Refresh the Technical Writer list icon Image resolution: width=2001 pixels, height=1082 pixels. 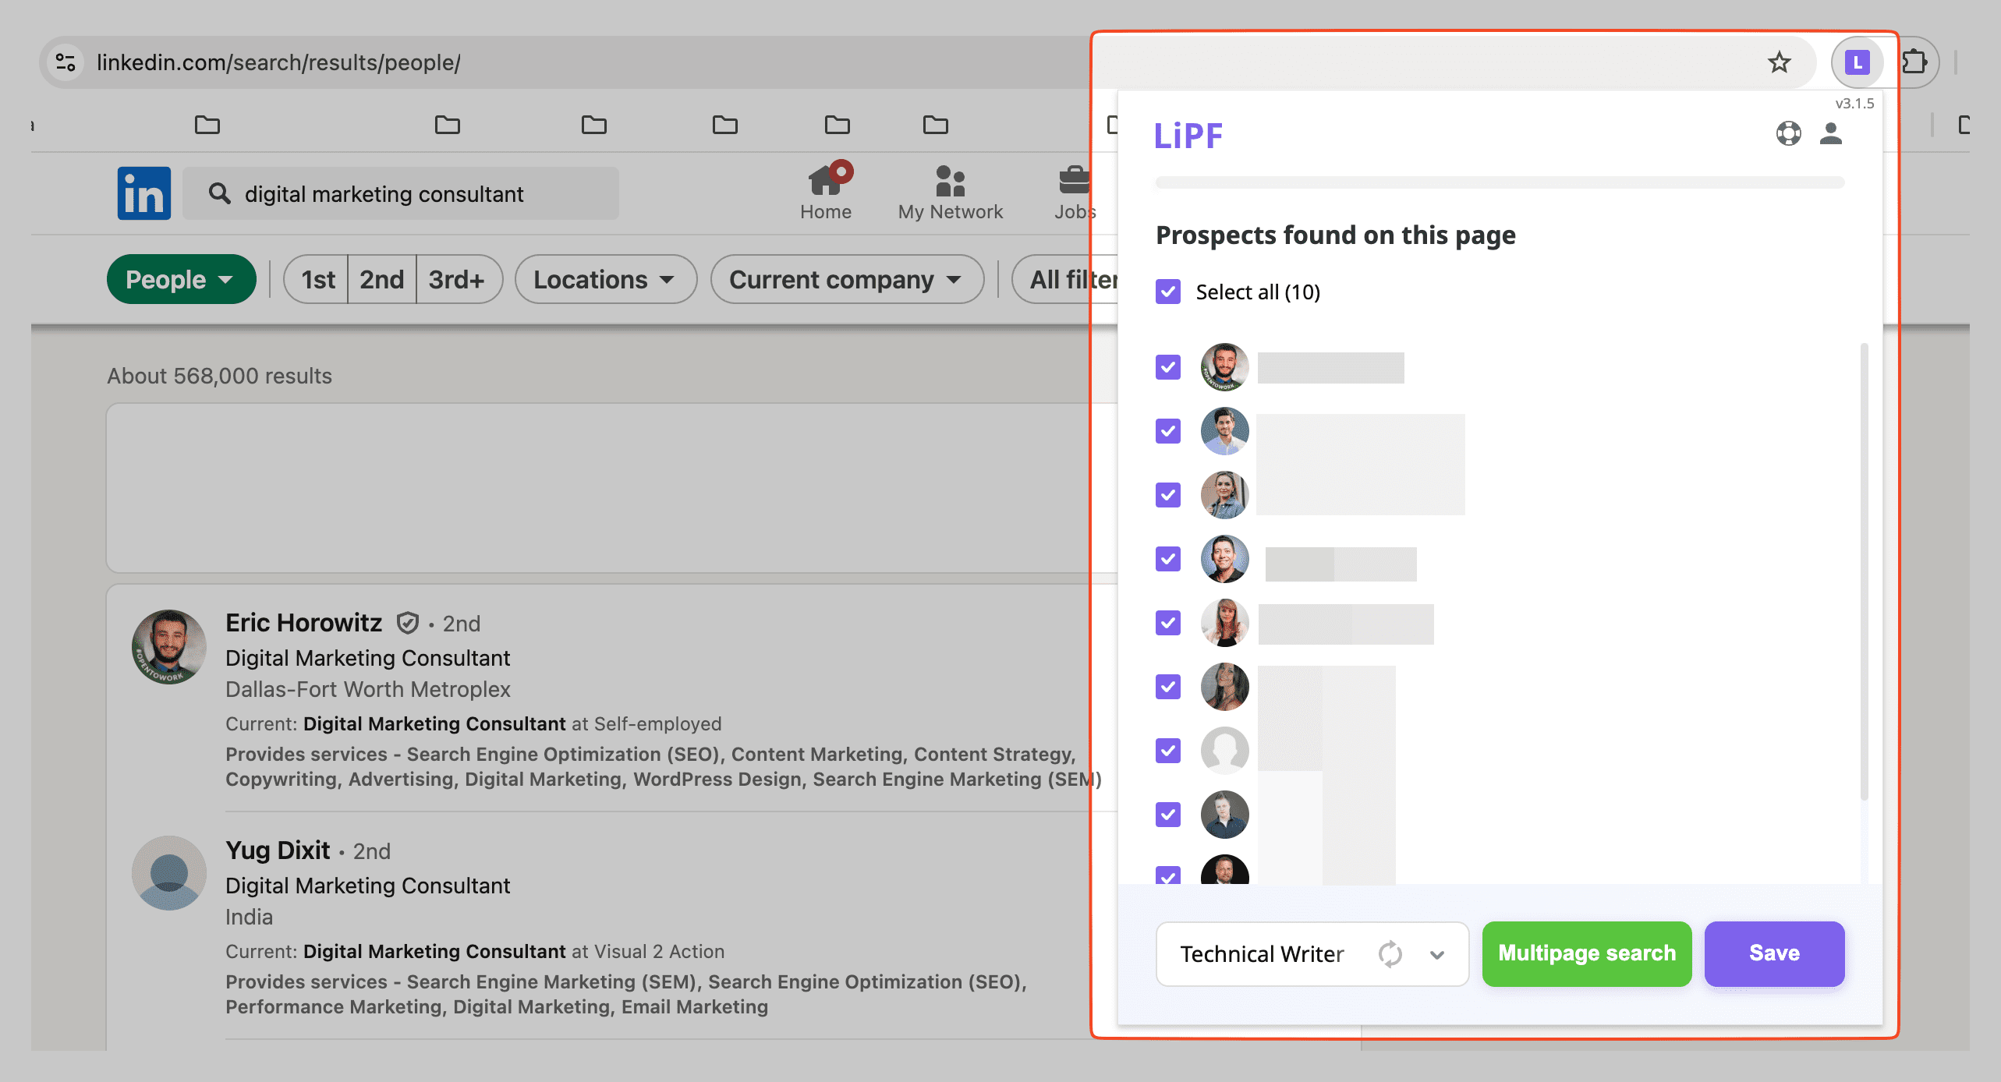pyautogui.click(x=1390, y=953)
